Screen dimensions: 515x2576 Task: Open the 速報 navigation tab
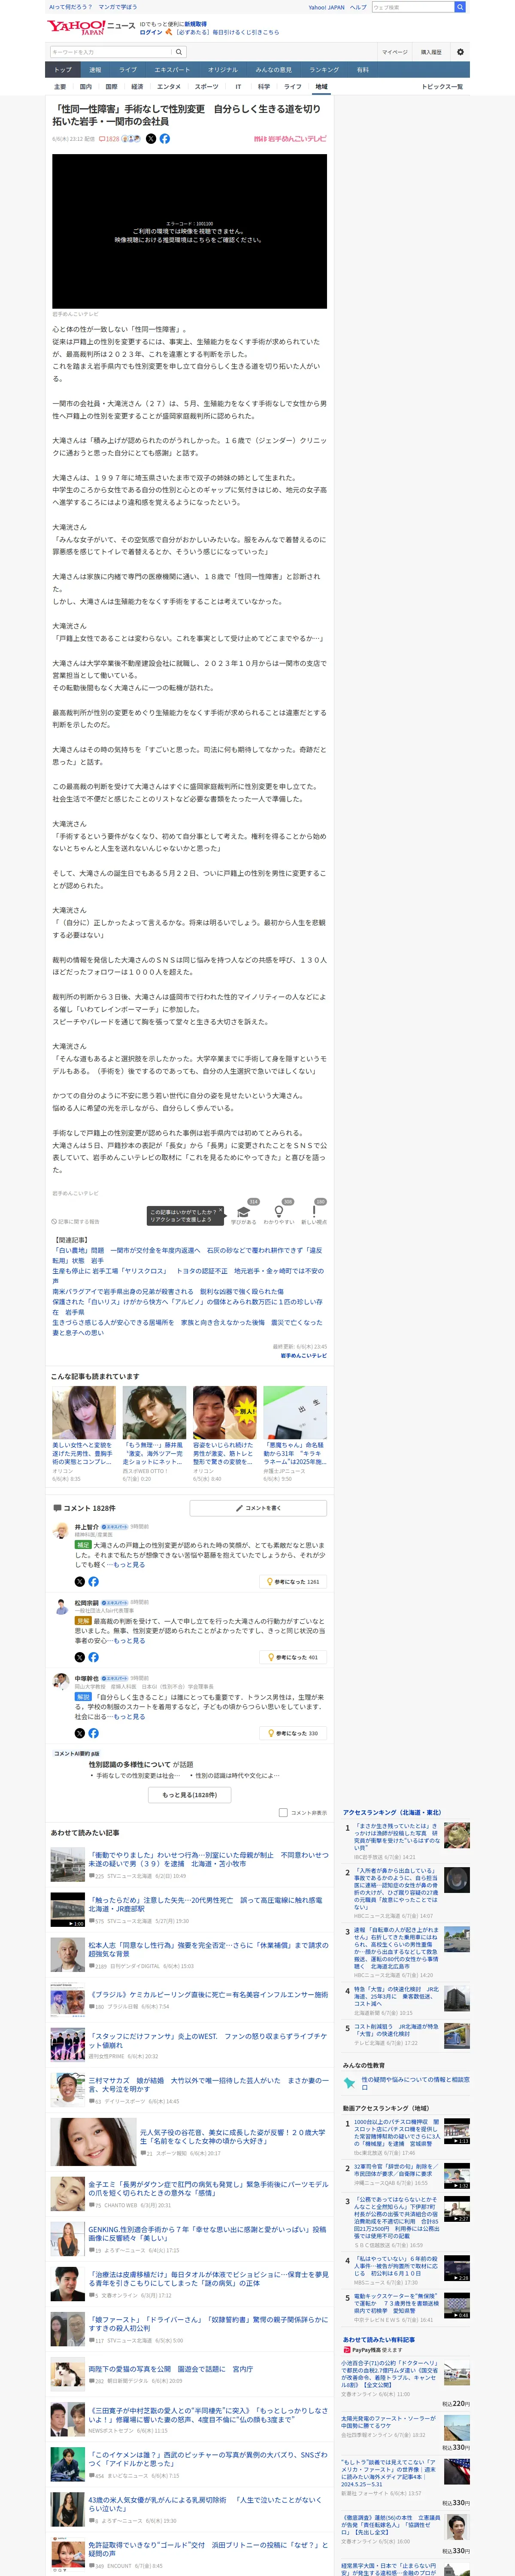[95, 70]
